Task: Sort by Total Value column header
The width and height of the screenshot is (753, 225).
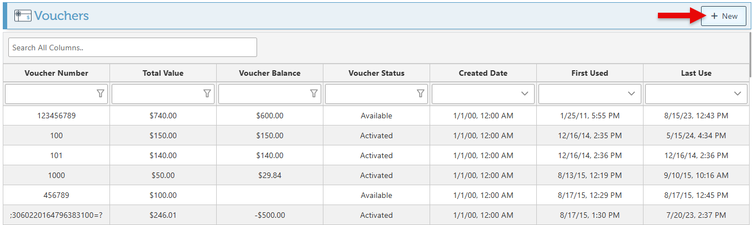Action: pyautogui.click(x=163, y=73)
